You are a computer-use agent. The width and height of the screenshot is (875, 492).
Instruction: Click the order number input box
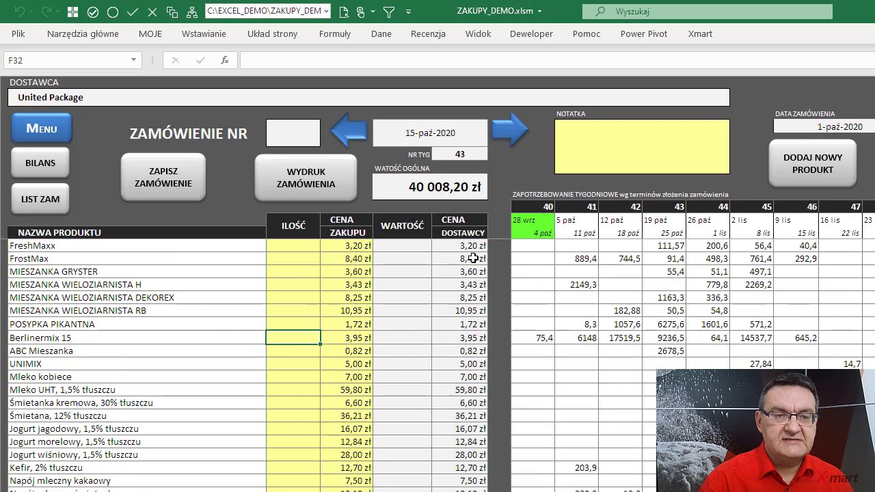(293, 133)
